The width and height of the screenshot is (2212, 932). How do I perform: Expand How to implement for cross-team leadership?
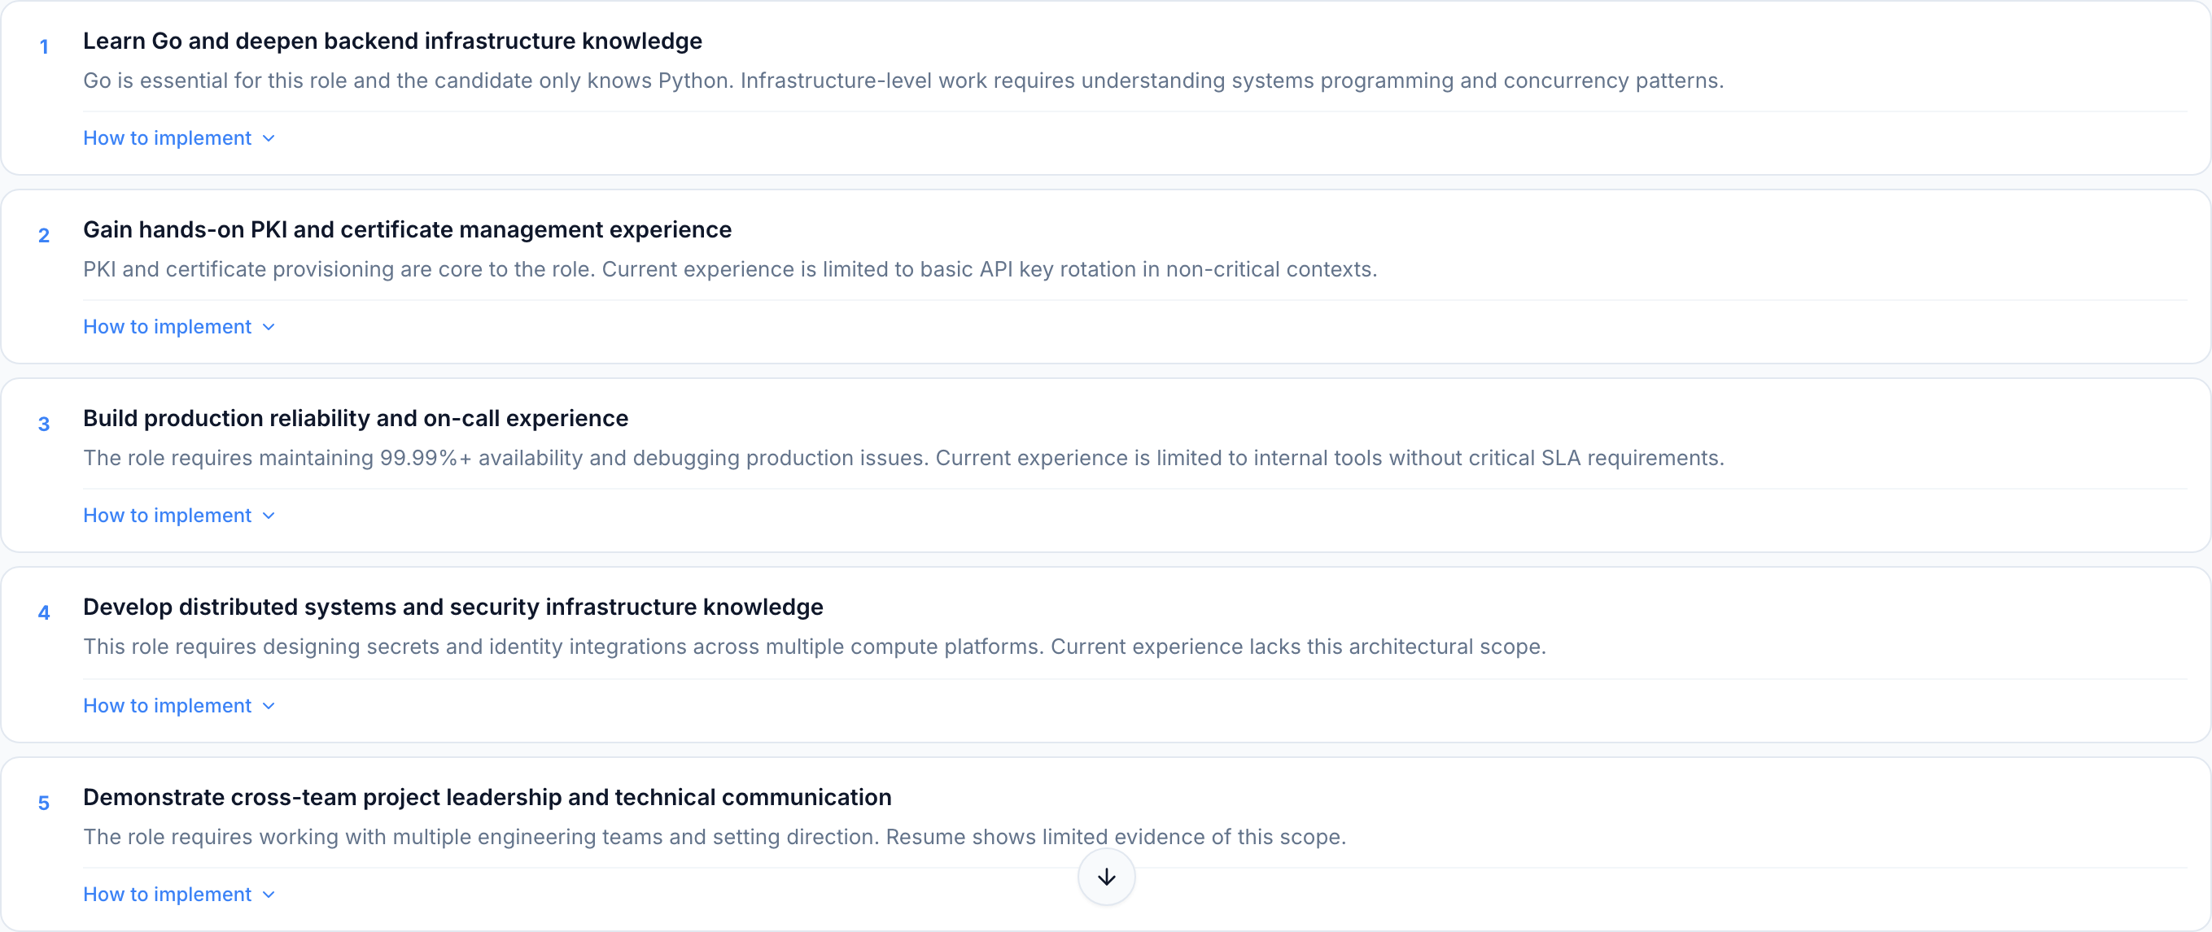[x=168, y=895]
